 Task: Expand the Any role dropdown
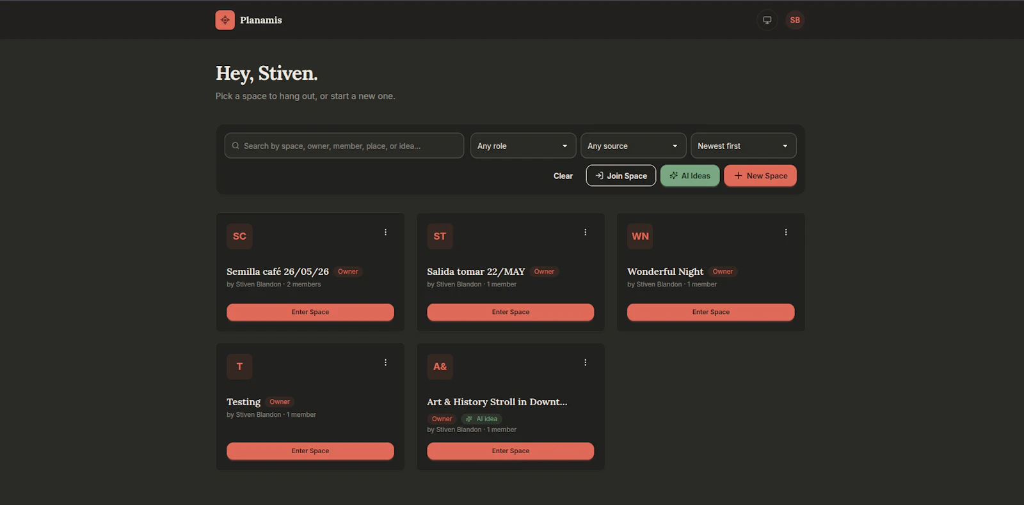click(x=523, y=146)
